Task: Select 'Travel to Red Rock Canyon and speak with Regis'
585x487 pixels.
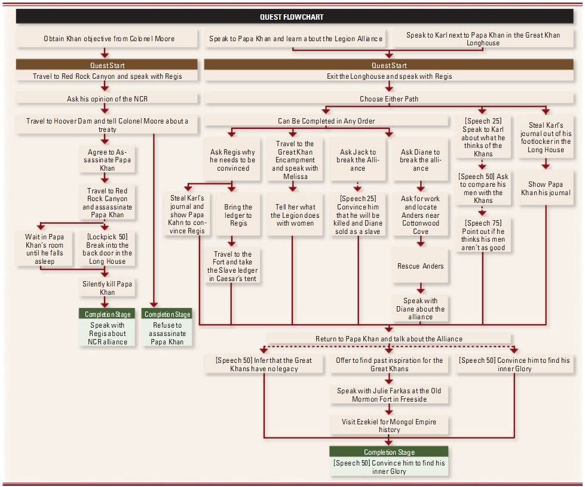Action: (107, 76)
